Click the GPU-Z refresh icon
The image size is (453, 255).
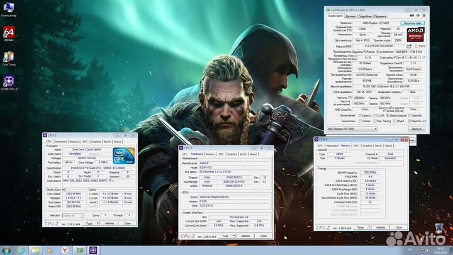click(x=418, y=16)
